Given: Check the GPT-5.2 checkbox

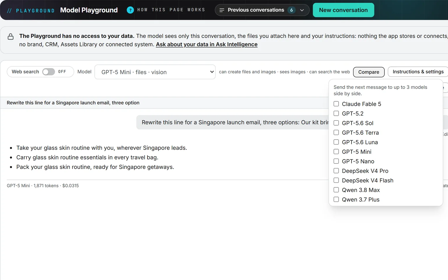Looking at the screenshot, I should (x=336, y=113).
